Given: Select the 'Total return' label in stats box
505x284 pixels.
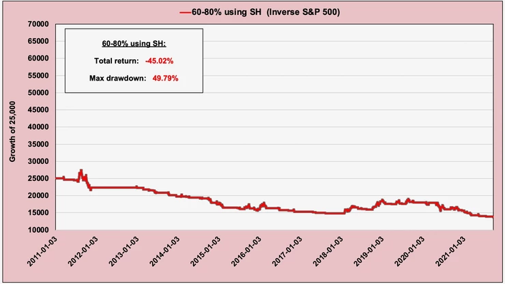Looking at the screenshot, I should coord(116,61).
